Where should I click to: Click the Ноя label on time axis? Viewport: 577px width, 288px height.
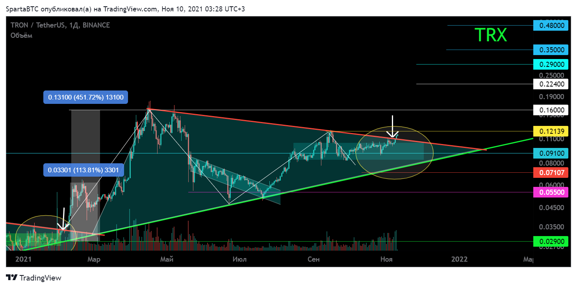(386, 259)
